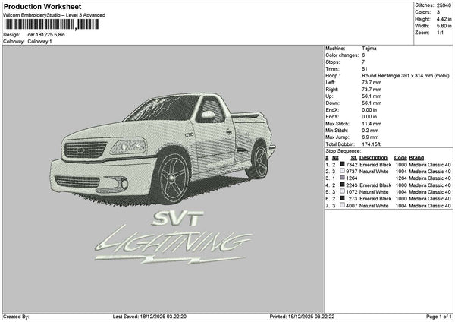Click 'Emerald Black' in the 2243-stitch row
Image resolution: width=455 pixels, height=322 pixels.
click(x=375, y=185)
